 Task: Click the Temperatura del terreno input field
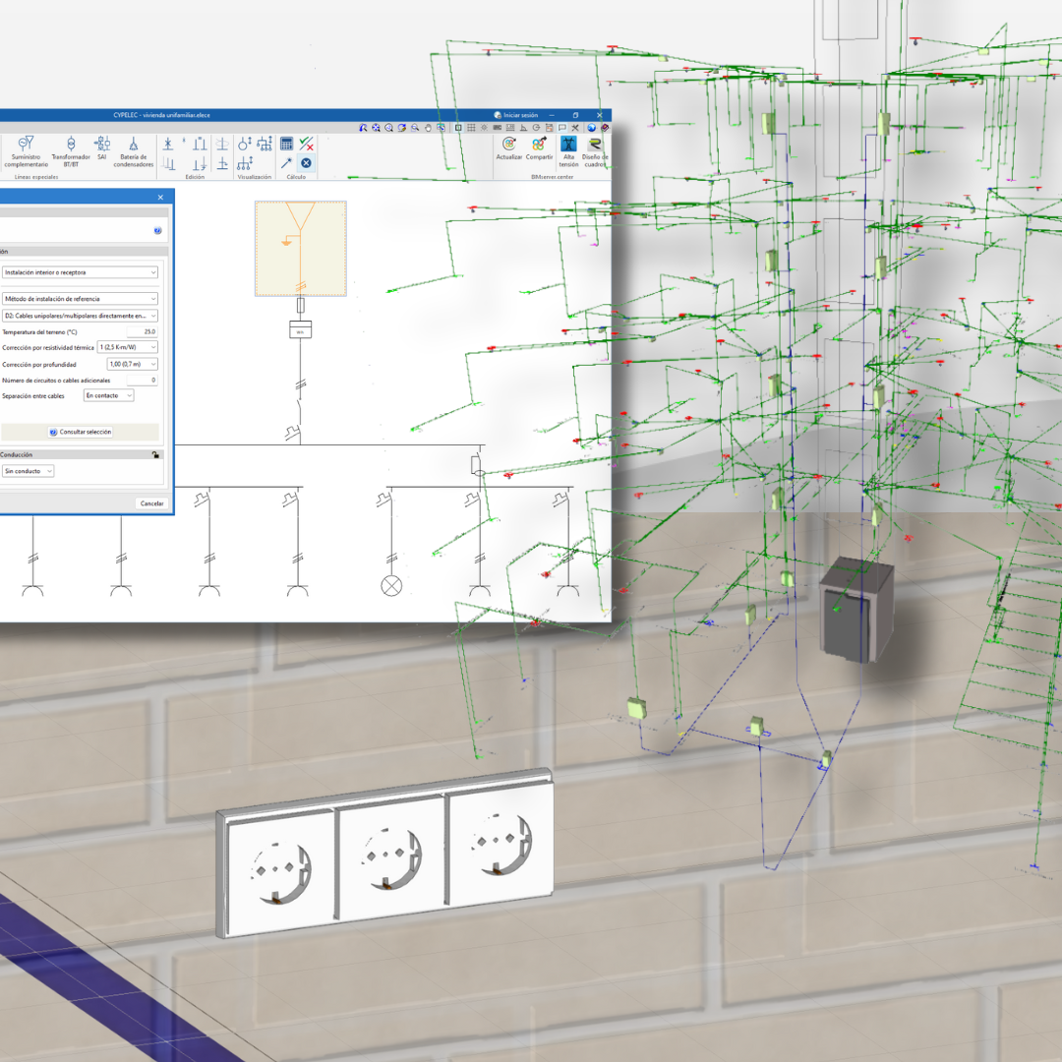[x=142, y=332]
